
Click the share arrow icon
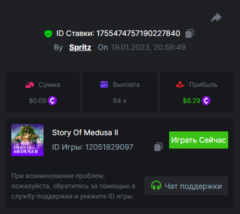[x=216, y=18]
